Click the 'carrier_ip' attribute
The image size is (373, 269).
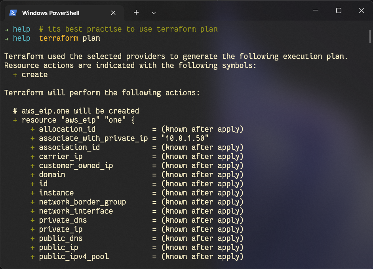(x=61, y=157)
